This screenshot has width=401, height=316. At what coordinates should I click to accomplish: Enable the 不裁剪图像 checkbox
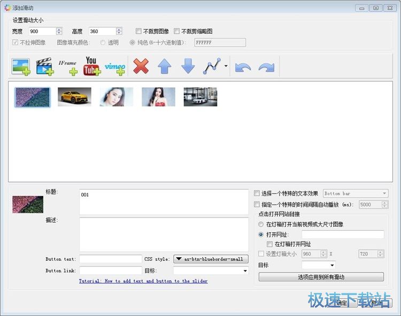pos(139,32)
